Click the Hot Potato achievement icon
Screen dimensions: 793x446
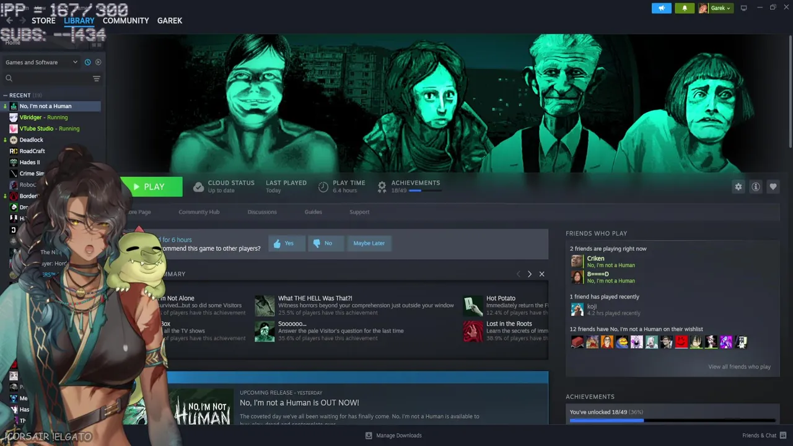473,305
